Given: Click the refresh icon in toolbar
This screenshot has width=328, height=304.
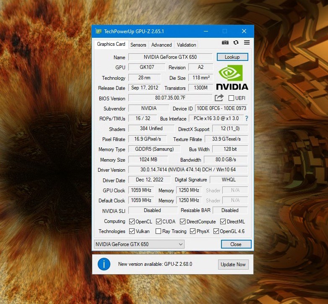Looking at the screenshot, I should tap(236, 43).
